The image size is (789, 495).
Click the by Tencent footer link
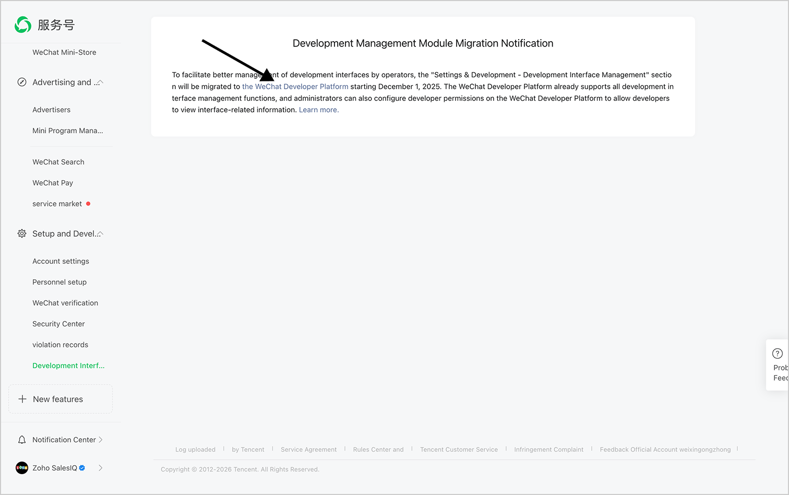pyautogui.click(x=248, y=450)
